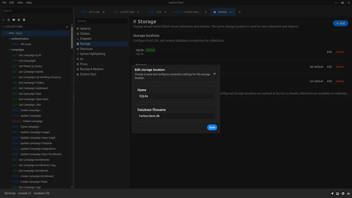This screenshot has height=198, width=352.
Task: Click the two-column layout icon in status bar
Action: pyautogui.click(x=343, y=194)
